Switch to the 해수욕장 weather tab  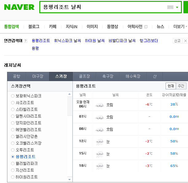click(133, 76)
